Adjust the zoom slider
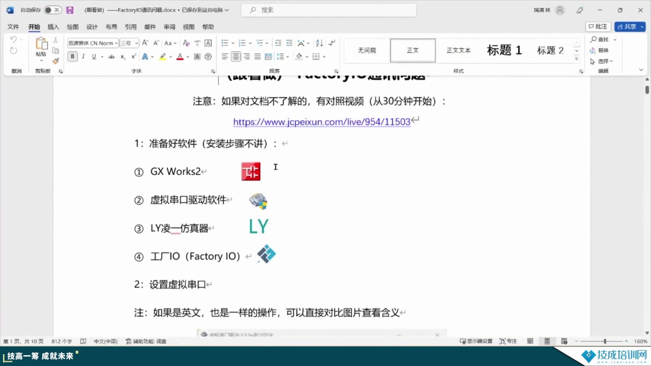 click(605, 341)
